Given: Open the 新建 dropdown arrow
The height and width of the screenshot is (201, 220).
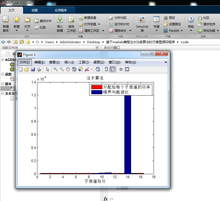Looking at the screenshot, I should tap(17, 30).
